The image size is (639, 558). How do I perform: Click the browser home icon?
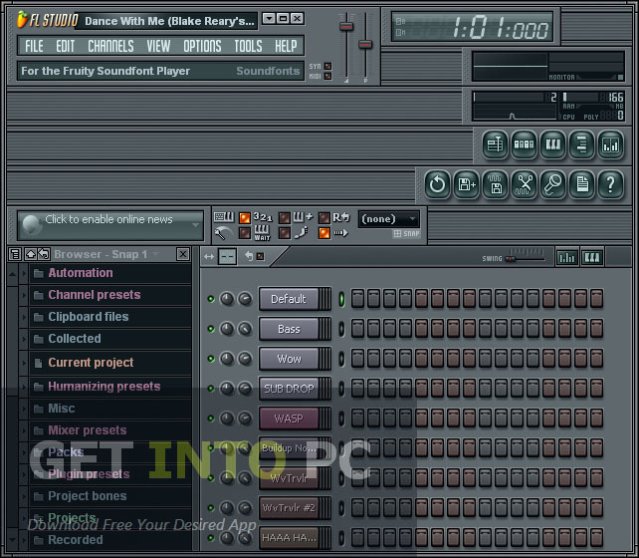coord(31,254)
